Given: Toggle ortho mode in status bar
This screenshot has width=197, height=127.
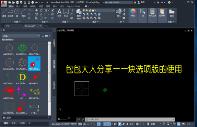Looking at the screenshot, I should [x=95, y=124].
